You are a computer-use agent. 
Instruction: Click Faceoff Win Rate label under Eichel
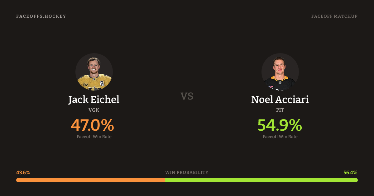pyautogui.click(x=94, y=137)
